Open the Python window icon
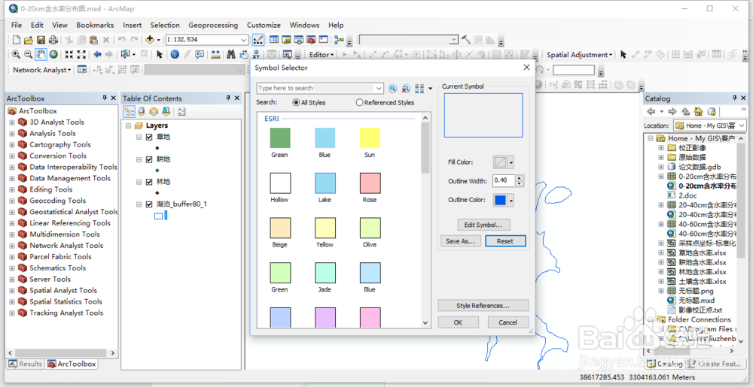Image resolution: width=753 pixels, height=387 pixels. point(323,39)
